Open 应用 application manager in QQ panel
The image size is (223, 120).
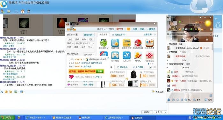208,100
